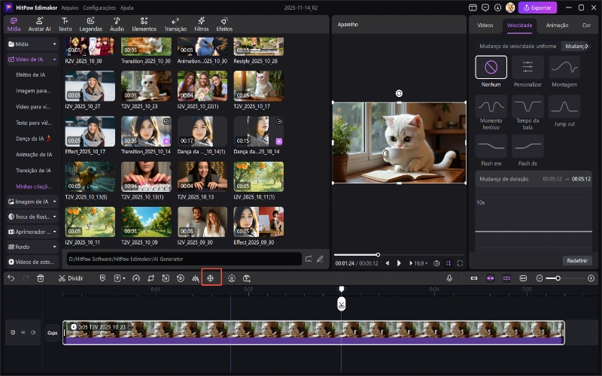602x376 pixels.
Task: Open the Efeitos effects panel
Action: click(224, 24)
